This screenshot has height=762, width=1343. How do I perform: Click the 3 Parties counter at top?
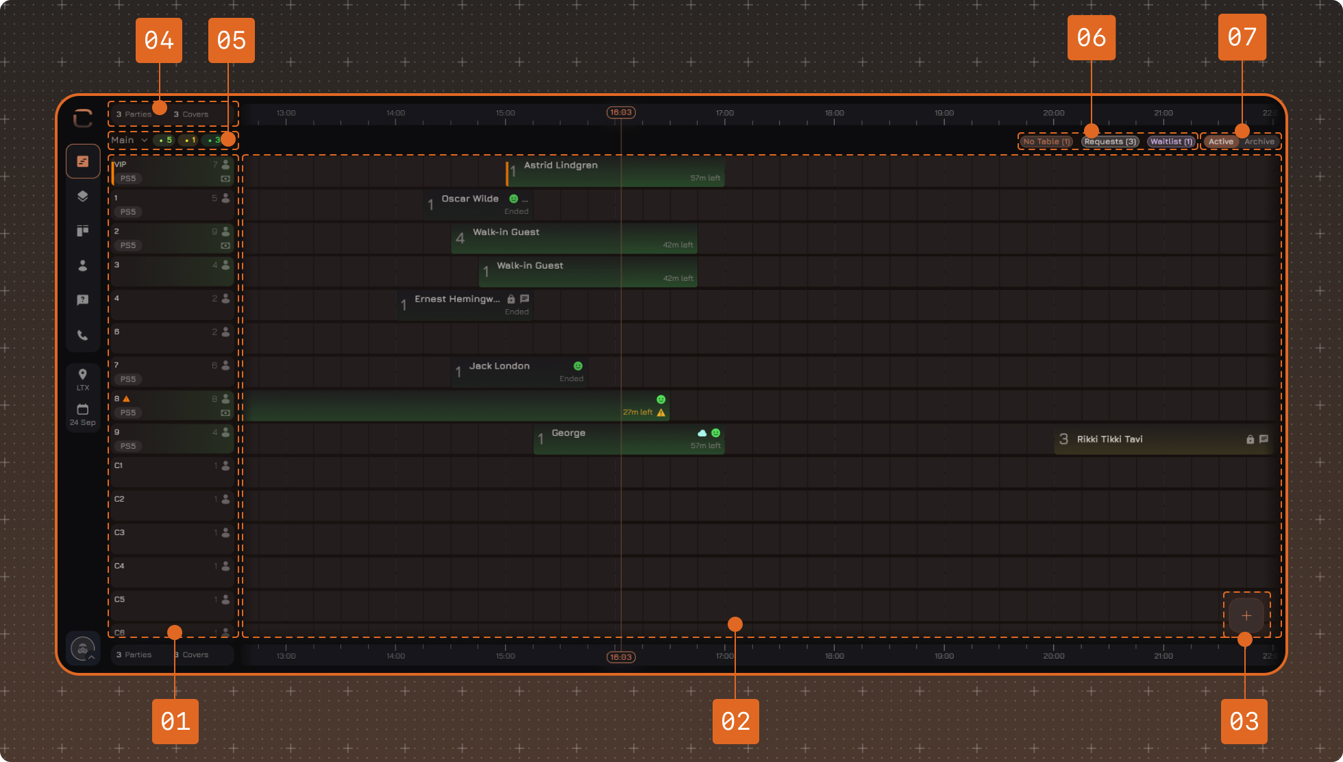point(134,114)
